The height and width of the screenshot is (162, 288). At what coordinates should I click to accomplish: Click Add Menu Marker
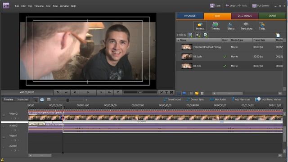click(x=268, y=99)
